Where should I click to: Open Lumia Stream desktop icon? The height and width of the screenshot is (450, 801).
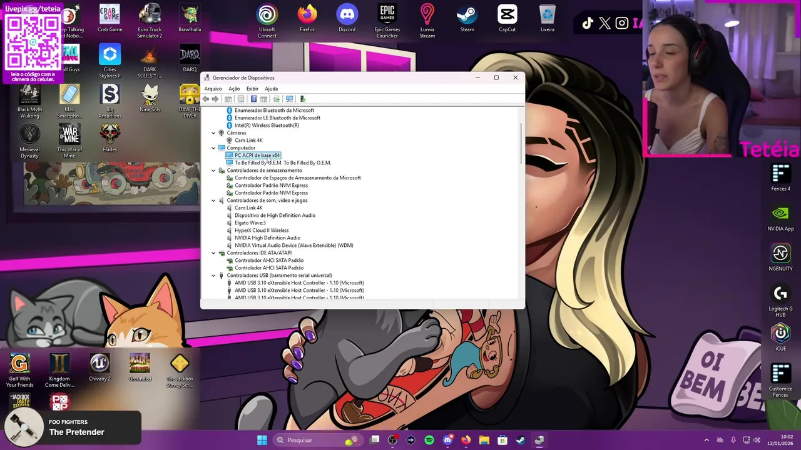427,21
